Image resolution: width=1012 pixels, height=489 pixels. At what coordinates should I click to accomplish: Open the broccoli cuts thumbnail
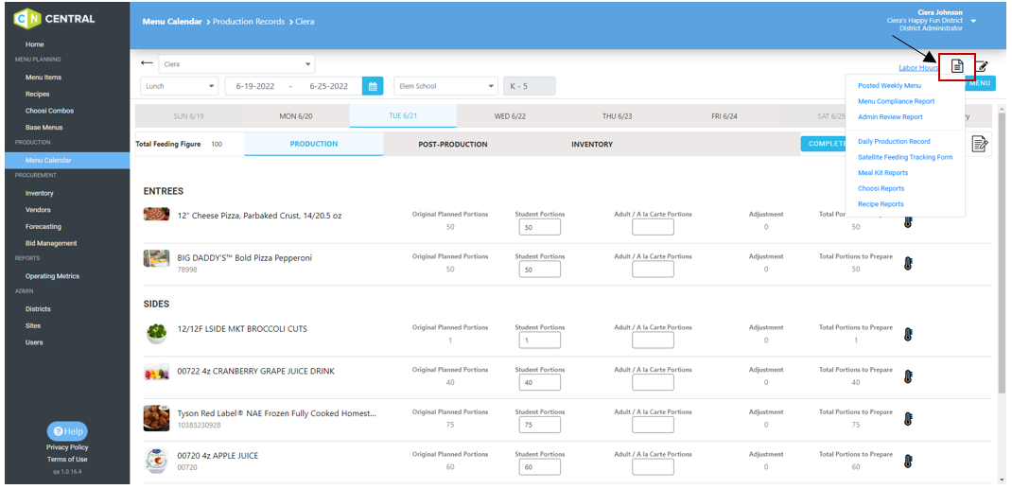(x=156, y=333)
